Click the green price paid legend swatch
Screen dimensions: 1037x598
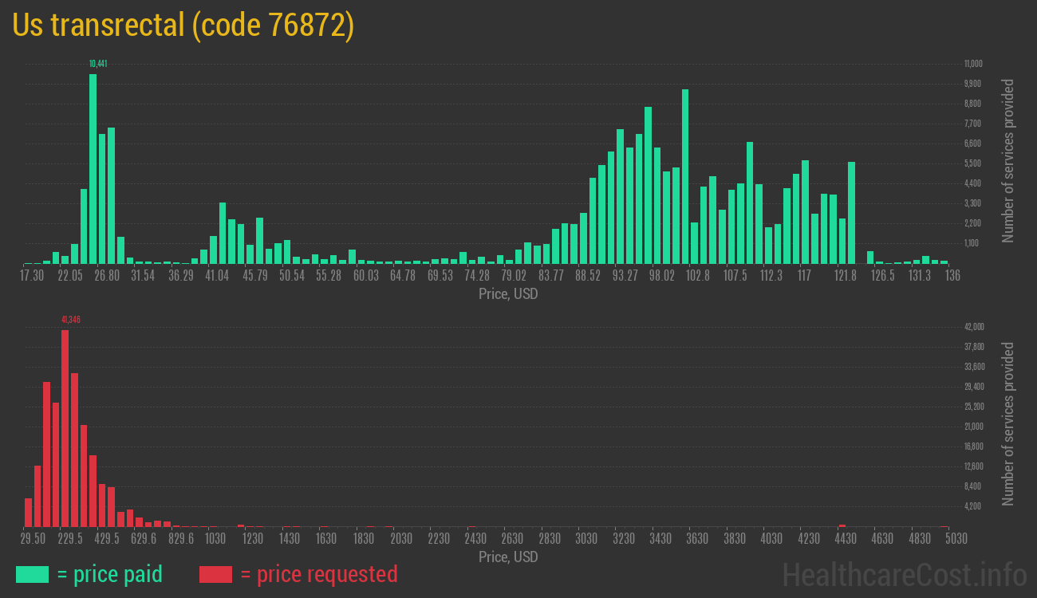pos(32,574)
